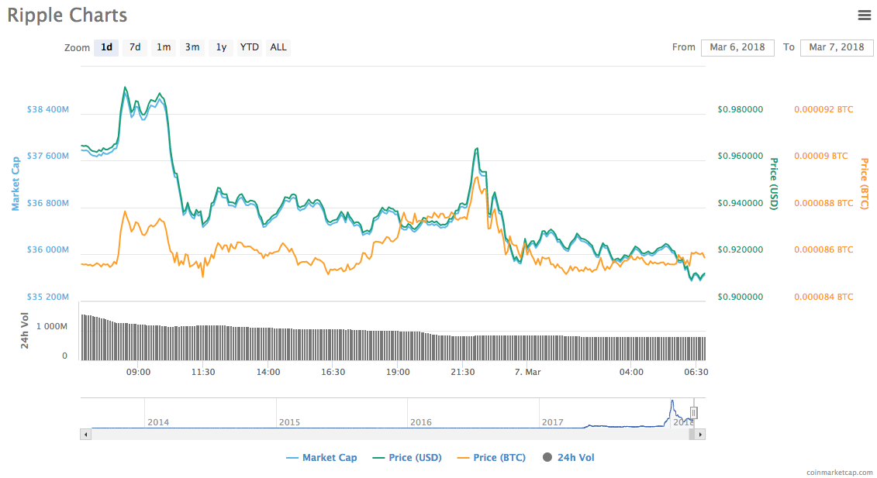Click the 2015 label in navigator
The height and width of the screenshot is (478, 877).
[x=290, y=422]
